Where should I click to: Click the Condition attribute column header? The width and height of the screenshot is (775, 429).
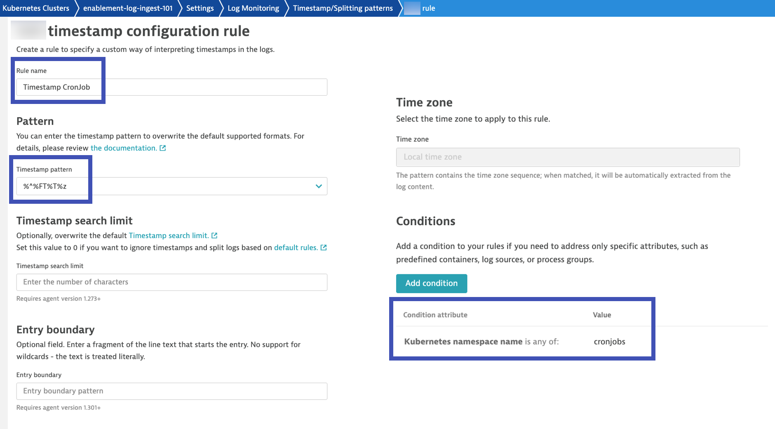click(435, 315)
